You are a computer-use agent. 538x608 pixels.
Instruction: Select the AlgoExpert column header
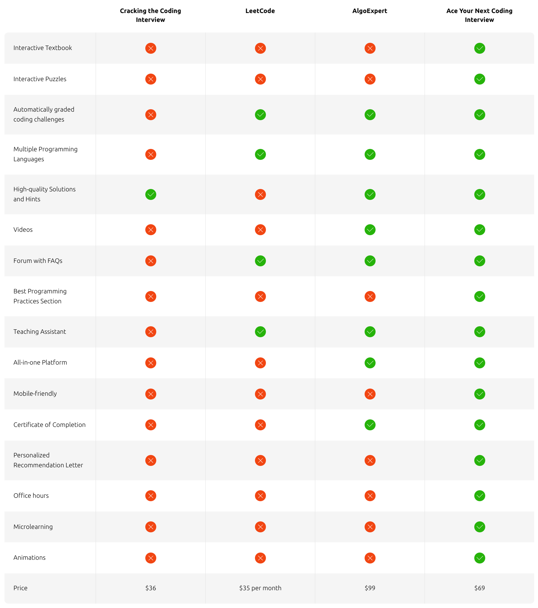pyautogui.click(x=370, y=11)
